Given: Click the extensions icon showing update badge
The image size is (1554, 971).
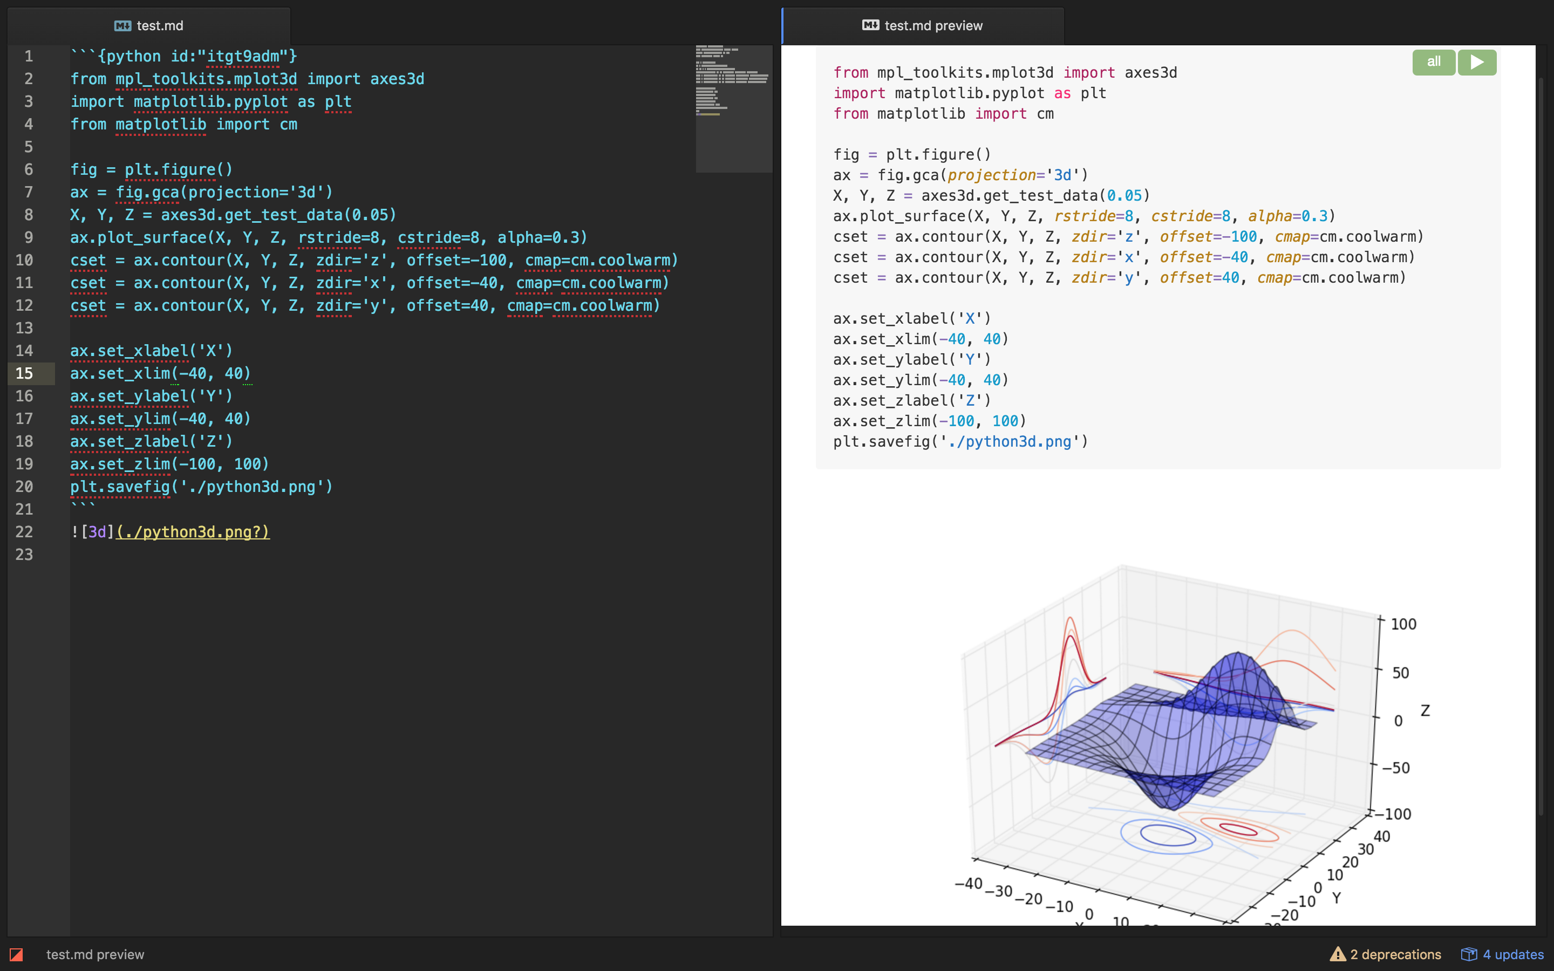Looking at the screenshot, I should point(1470,954).
